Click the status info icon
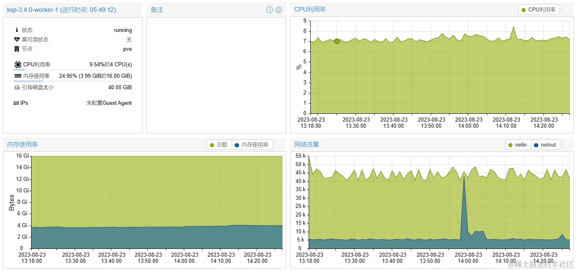 coord(17,30)
